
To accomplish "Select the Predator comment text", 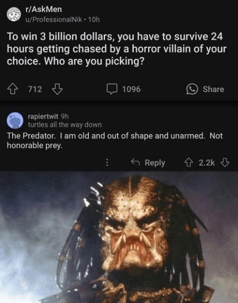I will pyautogui.click(x=115, y=140).
